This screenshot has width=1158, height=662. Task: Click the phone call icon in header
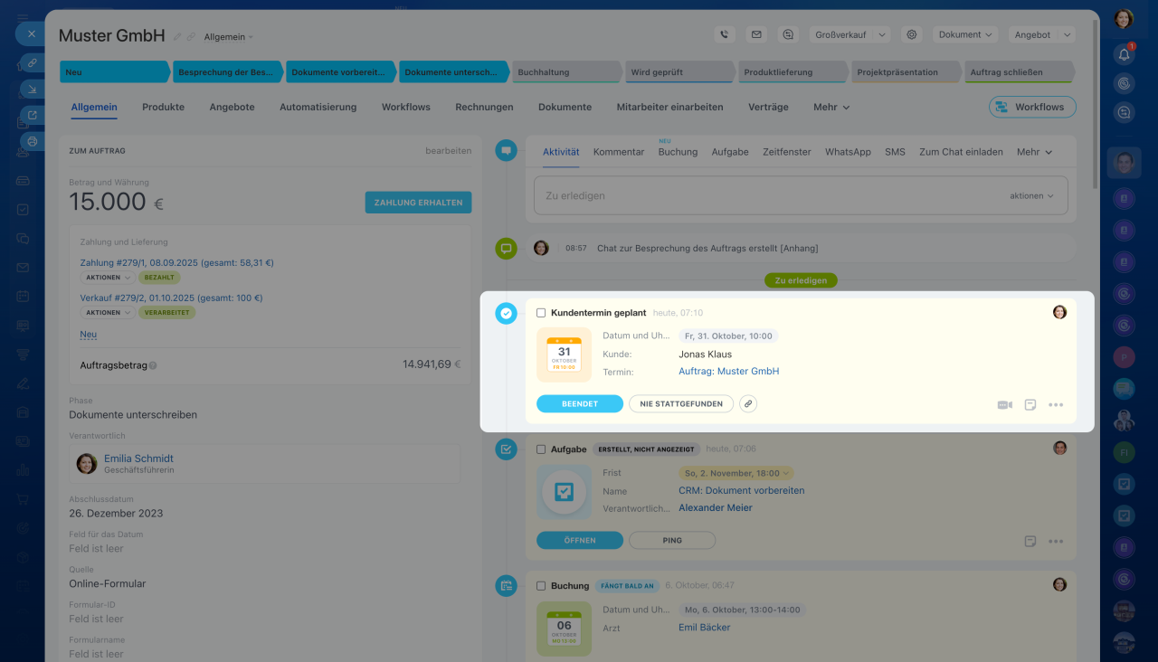[x=724, y=34]
